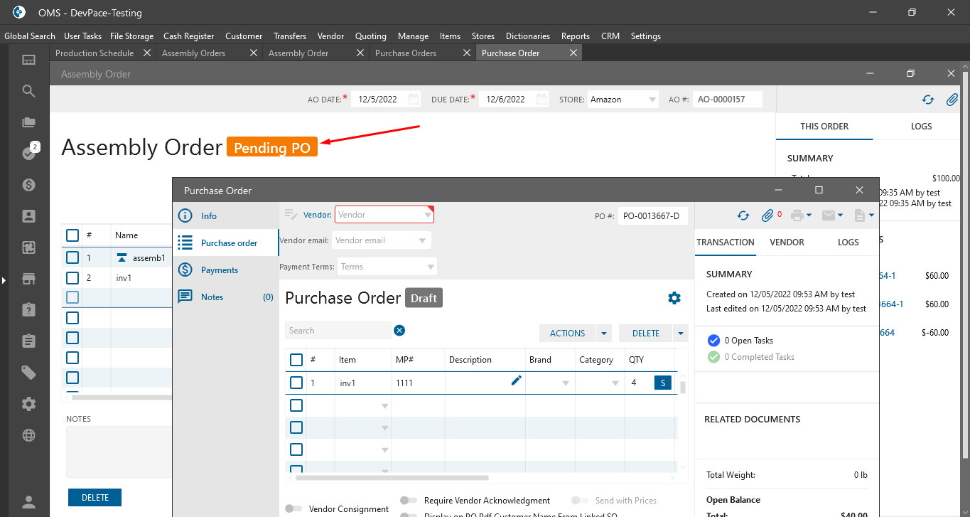Click the dollar sign icon in left sidebar
This screenshot has width=970, height=517.
(x=28, y=185)
